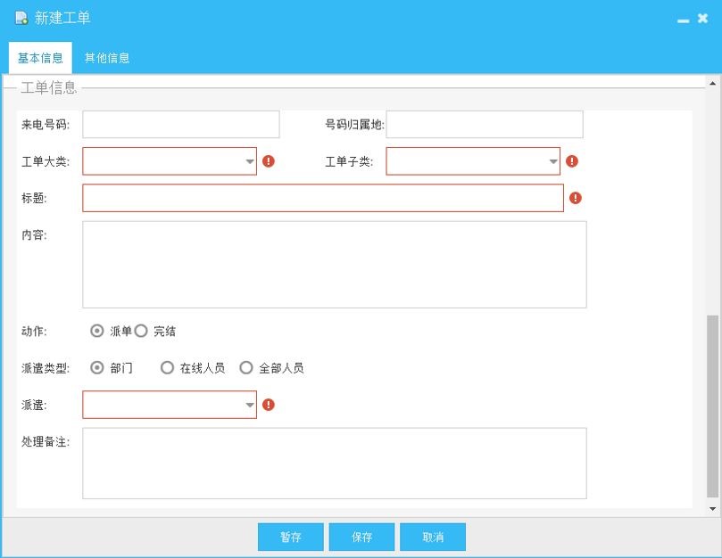Click the 处理备注 text area
Viewport: 722px width, 558px height.
point(334,462)
